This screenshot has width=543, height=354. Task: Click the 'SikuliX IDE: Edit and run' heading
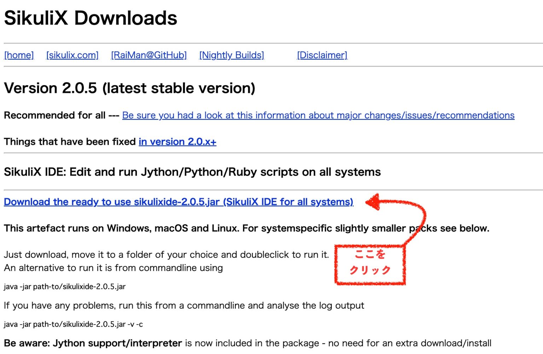pos(192,172)
